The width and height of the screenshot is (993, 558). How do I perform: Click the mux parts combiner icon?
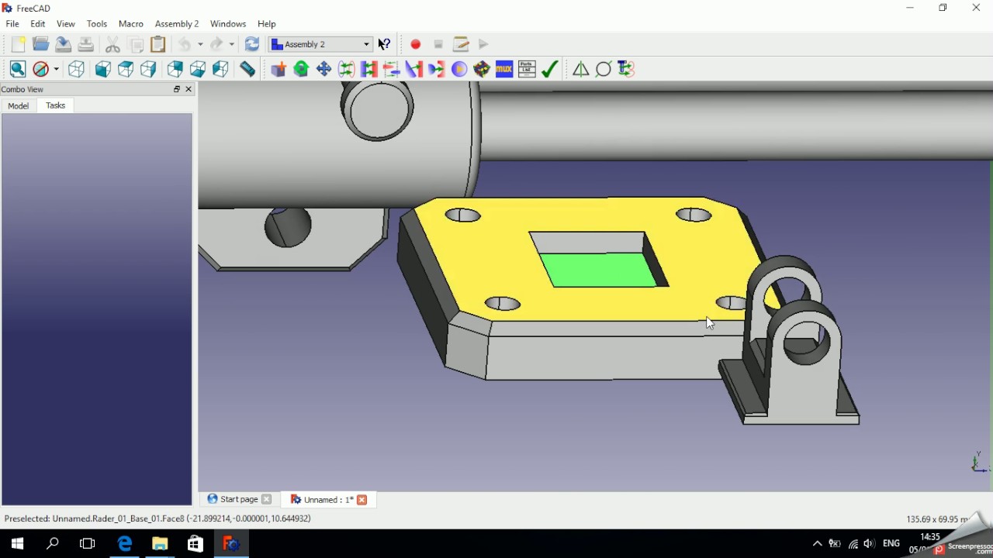[x=504, y=69]
